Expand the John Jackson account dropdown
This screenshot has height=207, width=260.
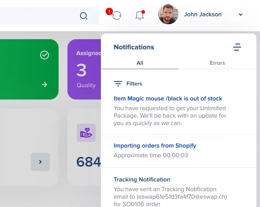240,15
